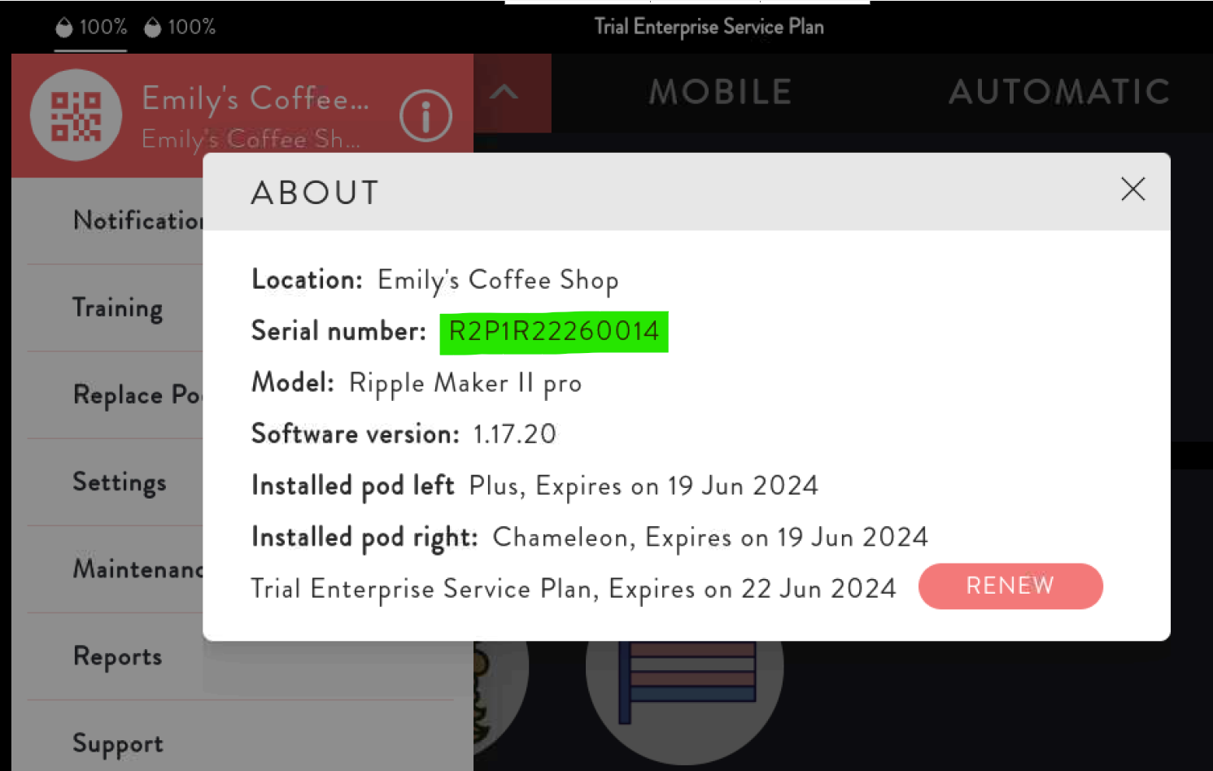Click Emily's Coffee title in header

point(255,99)
